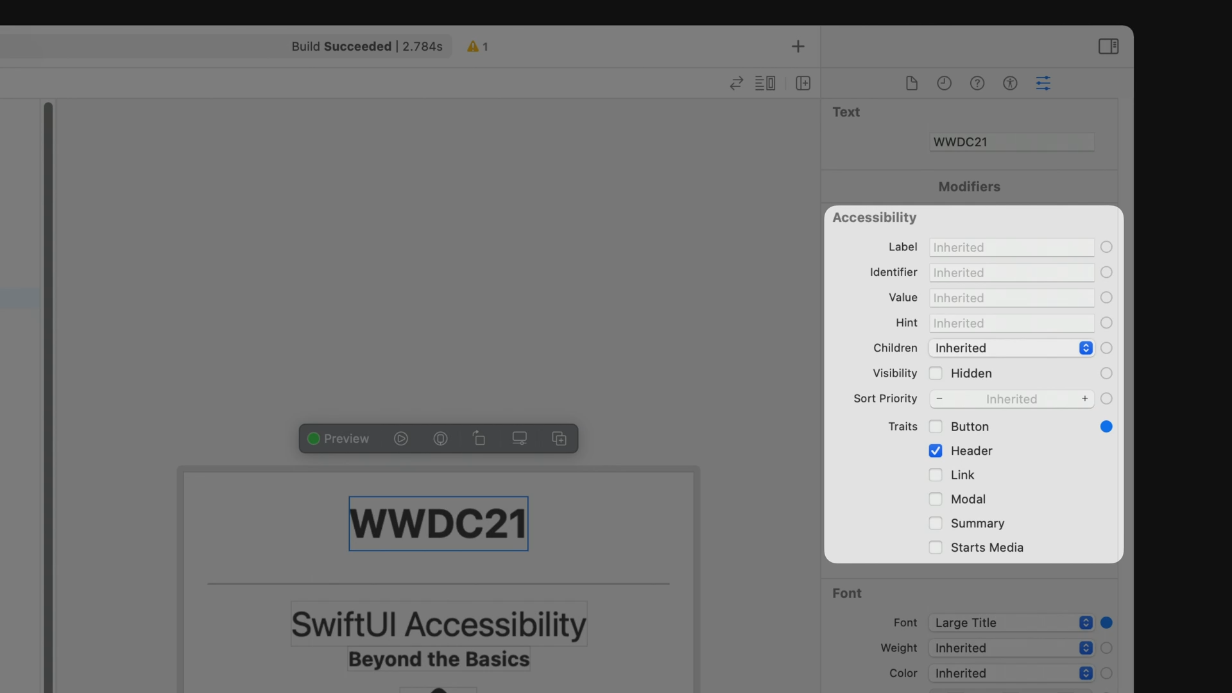The height and width of the screenshot is (693, 1232).
Task: Open the File inspector tab icon
Action: (x=911, y=83)
